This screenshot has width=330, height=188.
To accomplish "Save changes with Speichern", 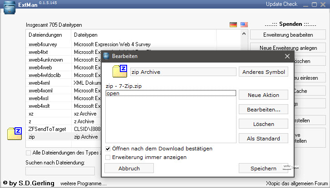I will 263,168.
